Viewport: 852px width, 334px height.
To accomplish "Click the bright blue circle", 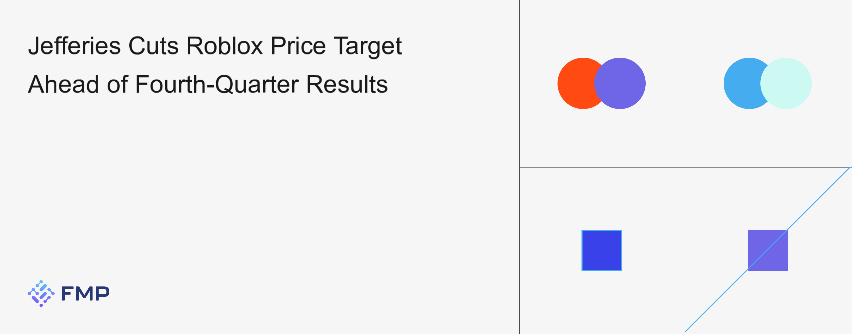I will 740,83.
